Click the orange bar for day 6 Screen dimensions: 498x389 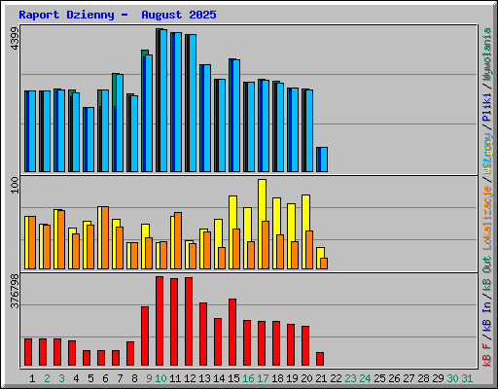pyautogui.click(x=105, y=237)
